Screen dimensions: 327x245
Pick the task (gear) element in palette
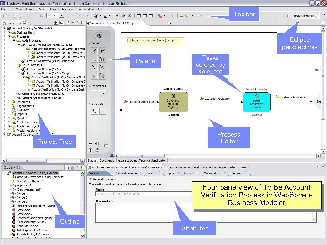(94, 51)
